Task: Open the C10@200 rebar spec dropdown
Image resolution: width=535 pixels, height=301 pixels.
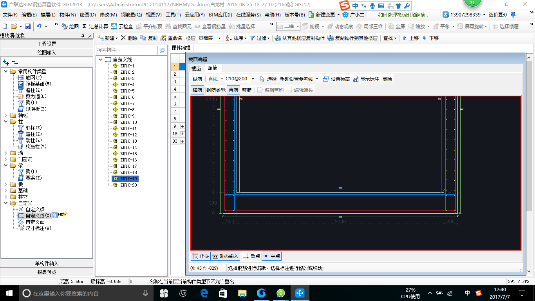Action: (253, 79)
